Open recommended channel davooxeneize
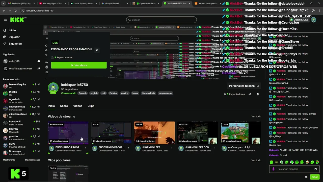Screen dimensions: 323x182 click(21, 108)
